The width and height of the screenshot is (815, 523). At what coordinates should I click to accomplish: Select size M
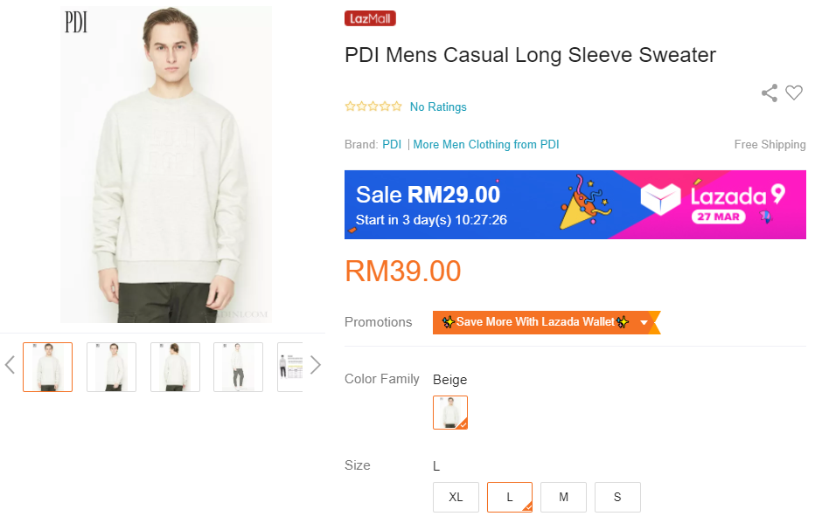tap(563, 497)
